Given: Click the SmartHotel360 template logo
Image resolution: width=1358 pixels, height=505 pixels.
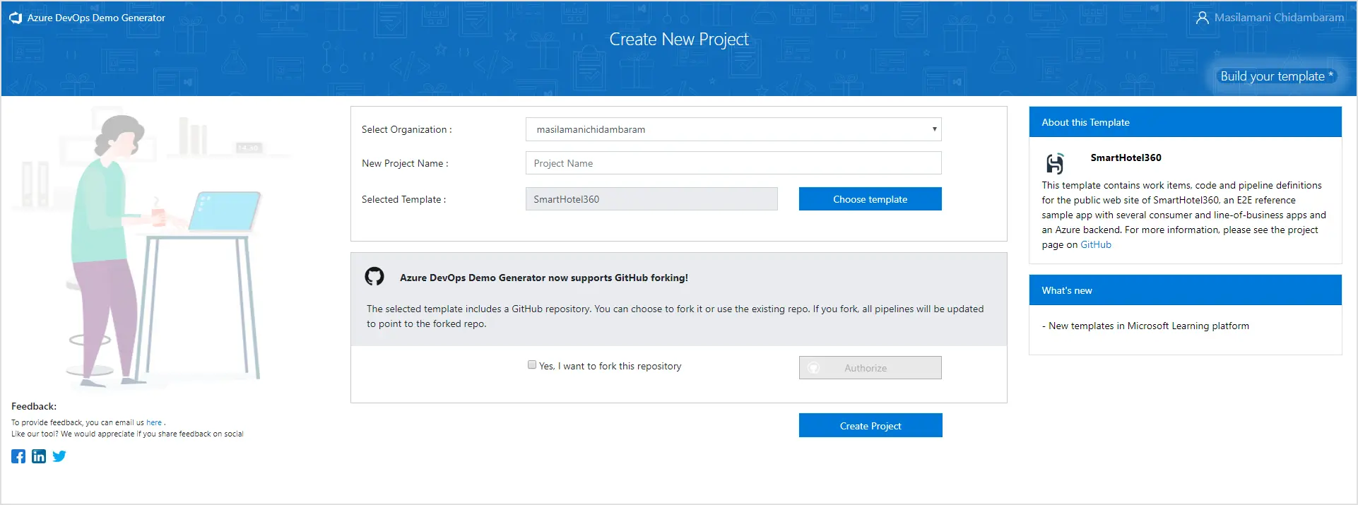Looking at the screenshot, I should coord(1055,163).
